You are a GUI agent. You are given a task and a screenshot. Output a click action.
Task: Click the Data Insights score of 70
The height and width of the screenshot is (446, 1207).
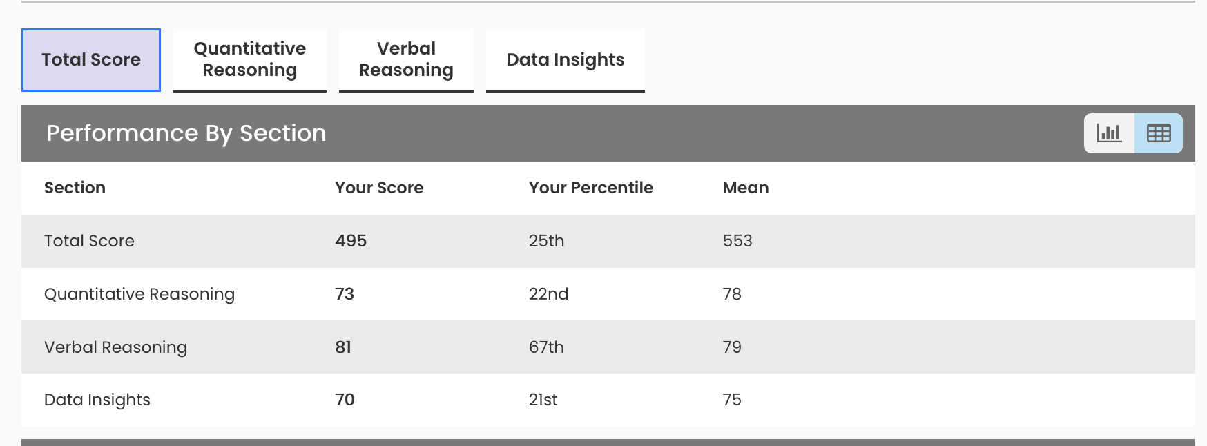[345, 400]
